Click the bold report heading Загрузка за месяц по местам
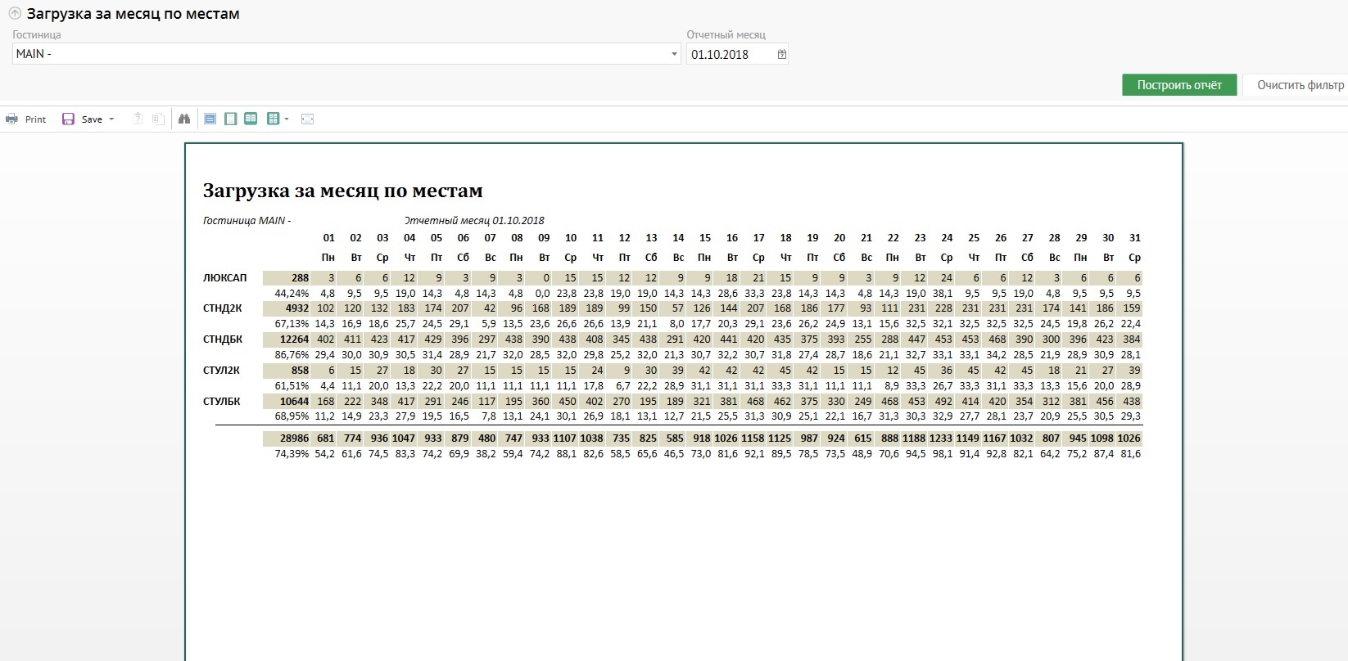This screenshot has width=1348, height=661. (343, 191)
